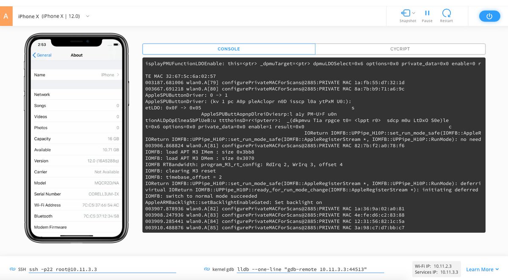Click the console line "IOMFB: clearing M3 reset"
This screenshot has width=508, height=280.
tap(181, 170)
